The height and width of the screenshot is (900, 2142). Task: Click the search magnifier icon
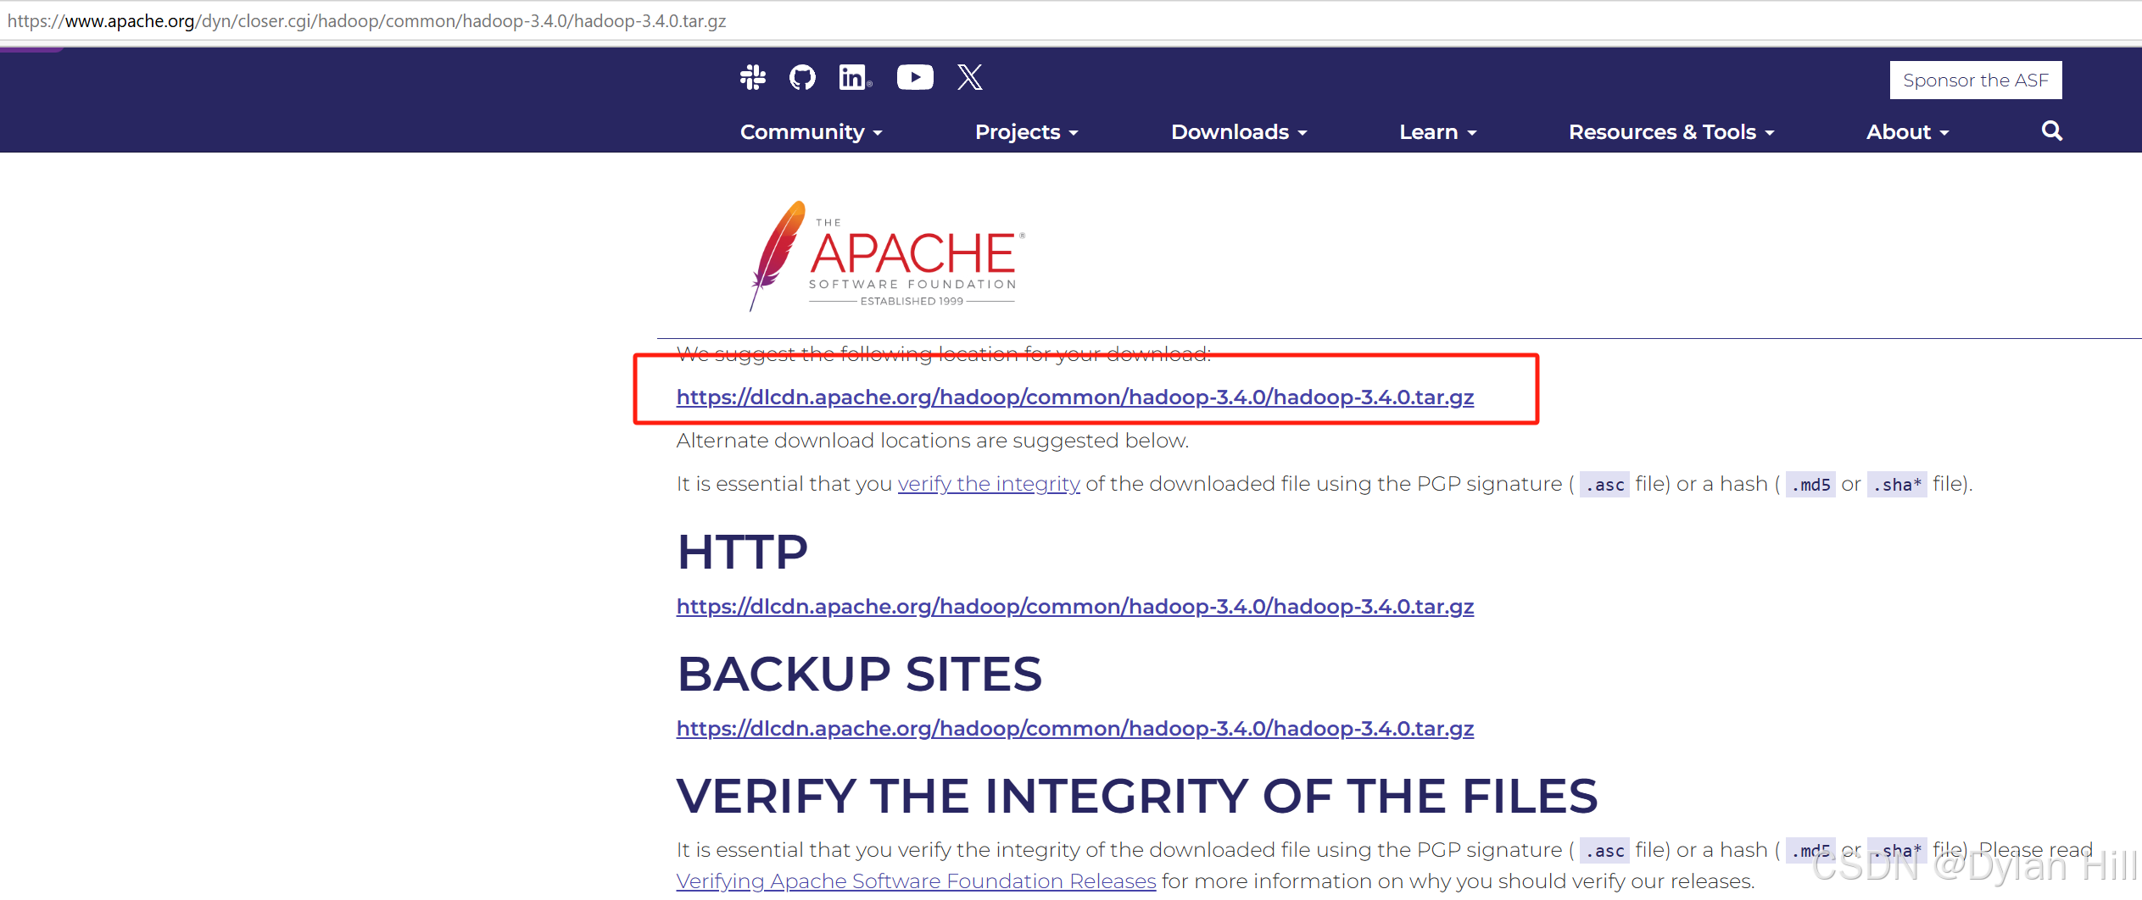[2051, 131]
